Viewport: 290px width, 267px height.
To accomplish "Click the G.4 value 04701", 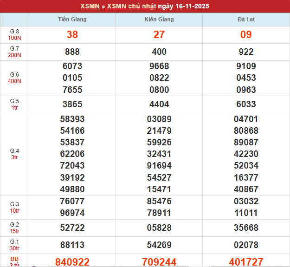I will tap(246, 119).
